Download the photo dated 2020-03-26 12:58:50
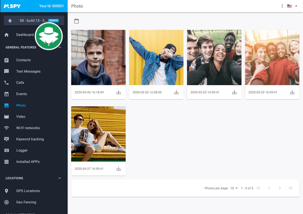 click(176, 92)
